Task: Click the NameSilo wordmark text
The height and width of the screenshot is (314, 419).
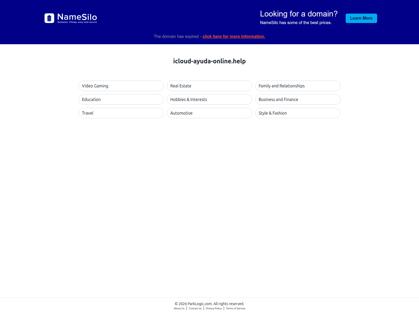Action: tap(77, 17)
